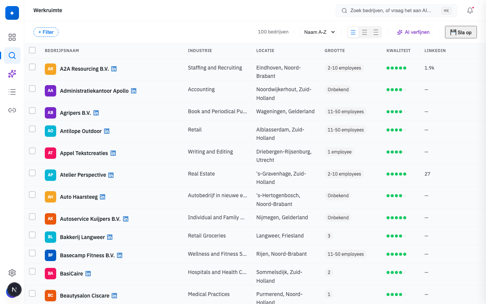Click the orange AK company badge
This screenshot has width=486, height=304.
(x=50, y=219)
